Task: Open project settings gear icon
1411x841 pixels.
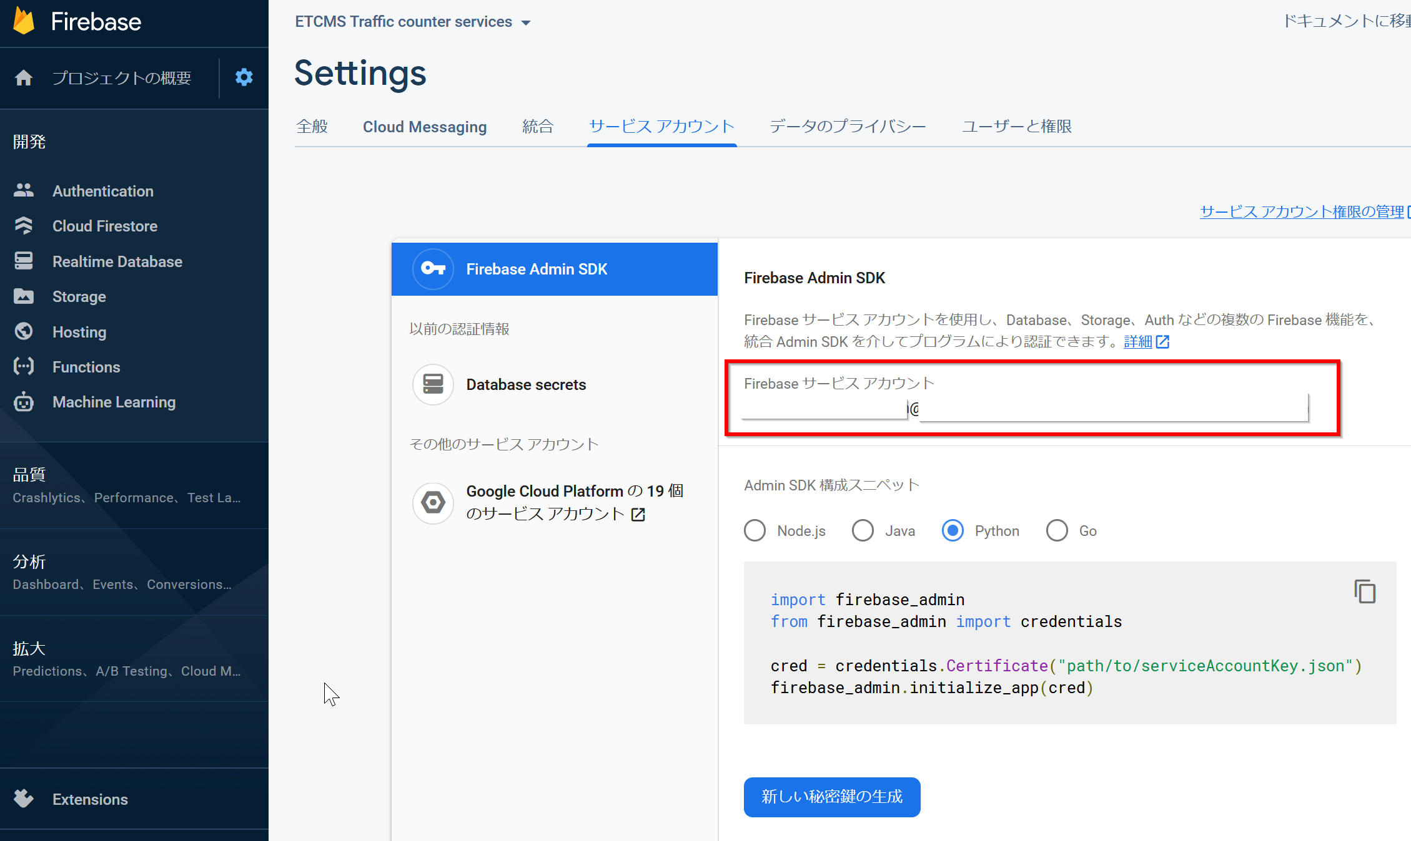Action: [244, 77]
